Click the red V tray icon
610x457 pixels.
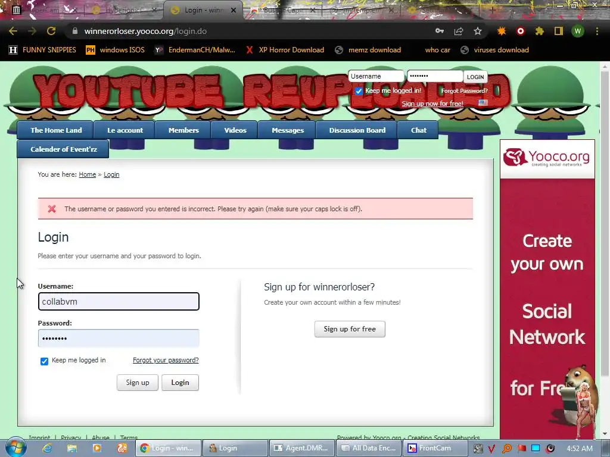pos(491,449)
